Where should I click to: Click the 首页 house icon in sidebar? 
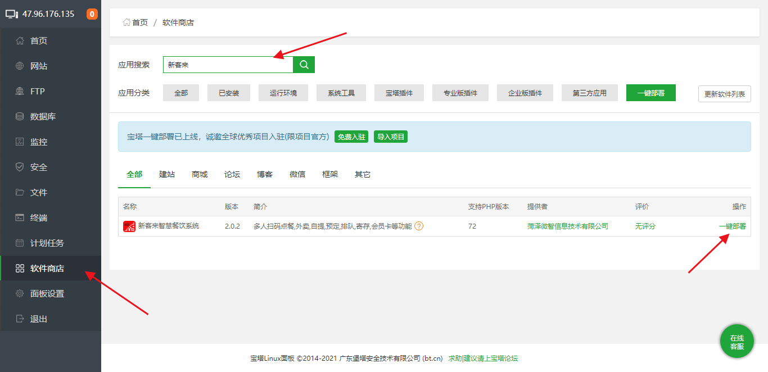[x=20, y=40]
